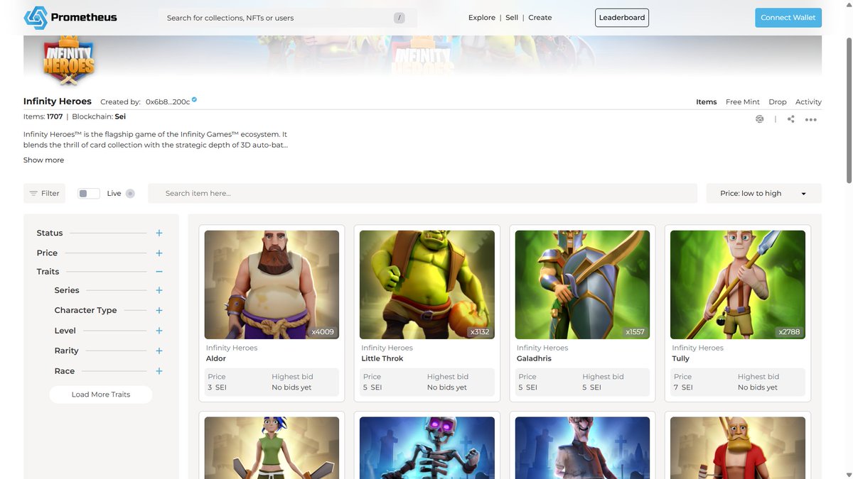Open the Create page link
This screenshot has width=853, height=479.
[x=540, y=18]
